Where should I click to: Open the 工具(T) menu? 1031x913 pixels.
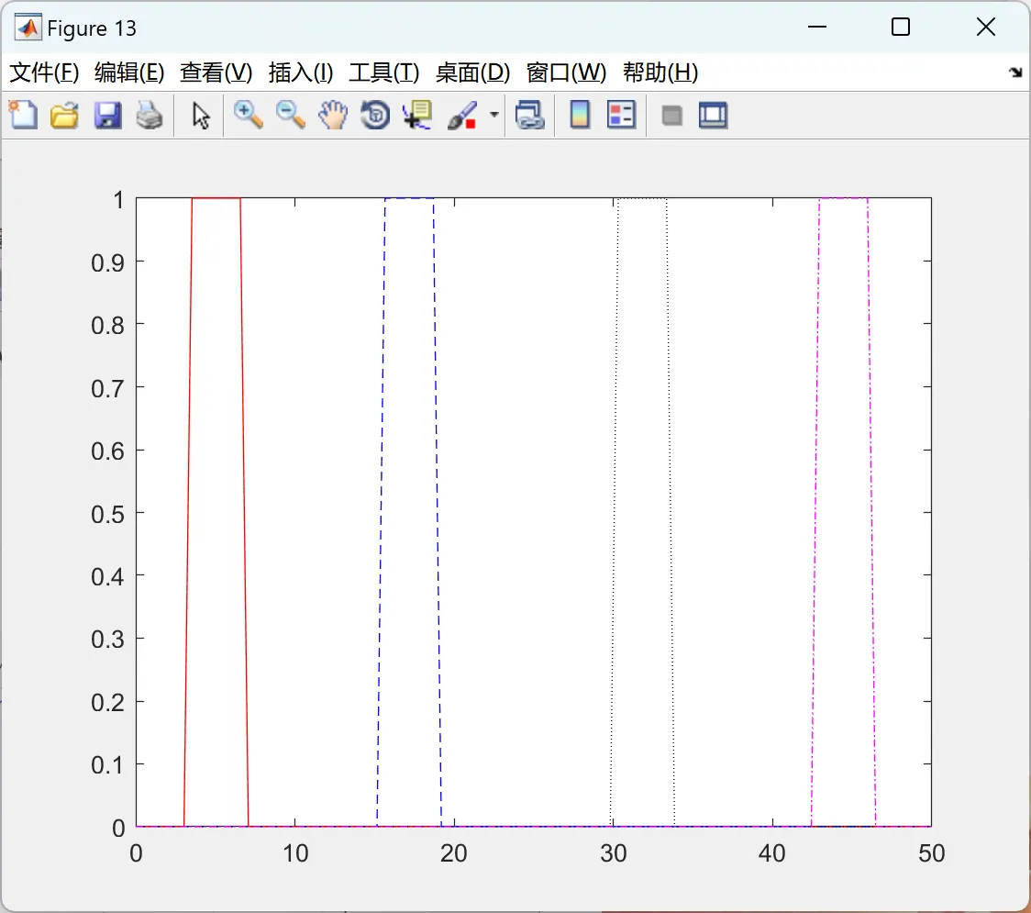[384, 72]
